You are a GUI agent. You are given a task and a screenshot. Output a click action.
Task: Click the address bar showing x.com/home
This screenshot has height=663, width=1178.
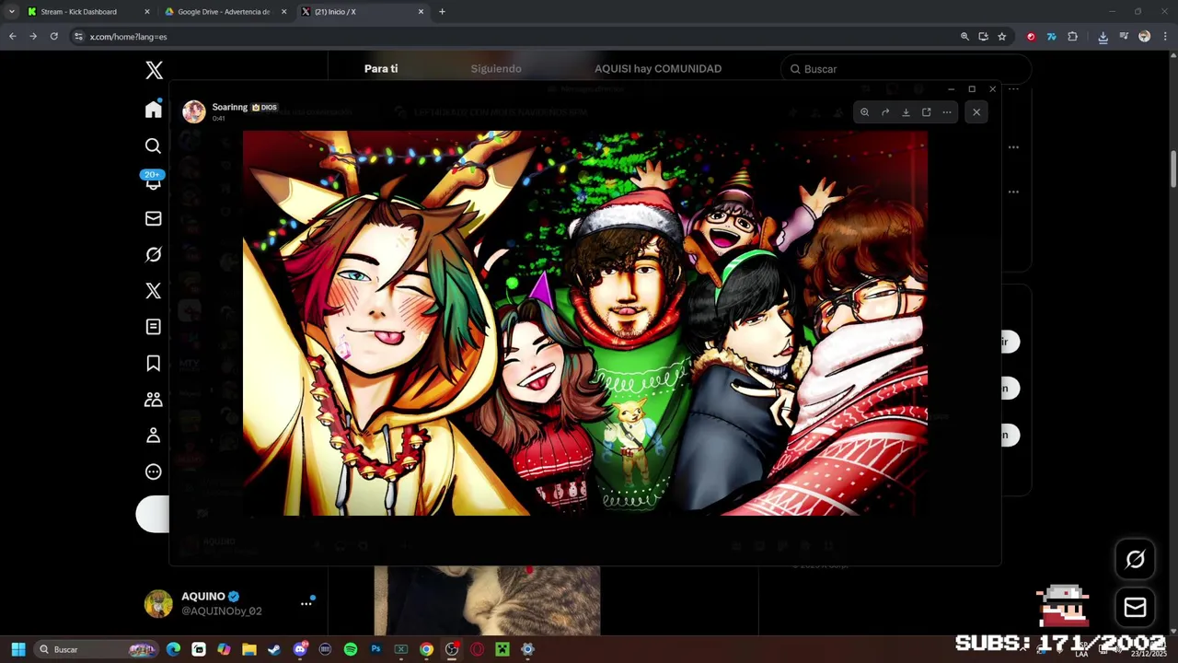point(515,37)
